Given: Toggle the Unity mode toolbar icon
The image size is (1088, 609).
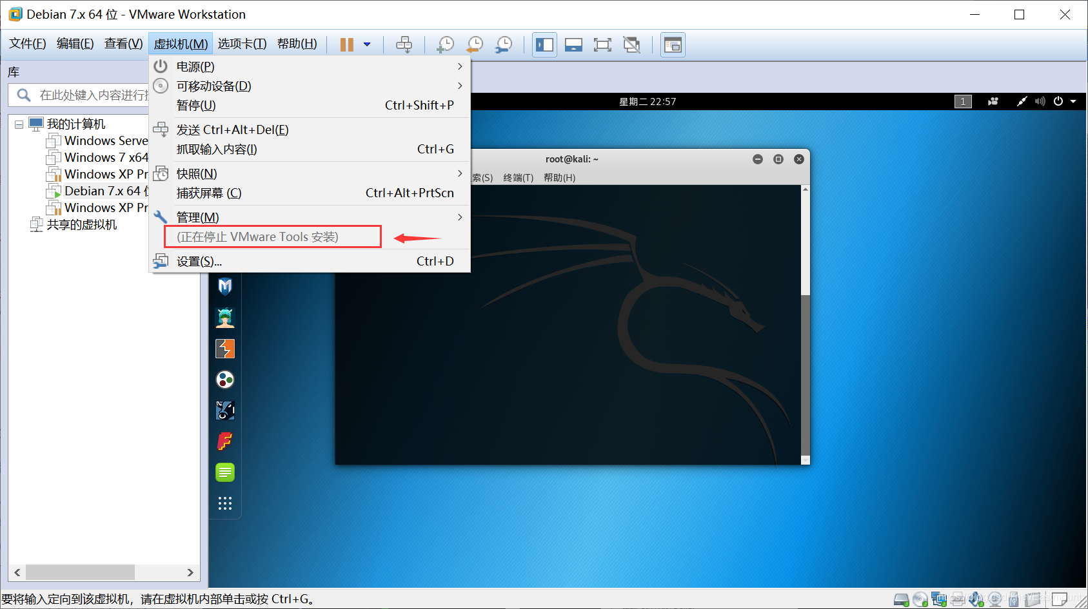Looking at the screenshot, I should (x=631, y=44).
